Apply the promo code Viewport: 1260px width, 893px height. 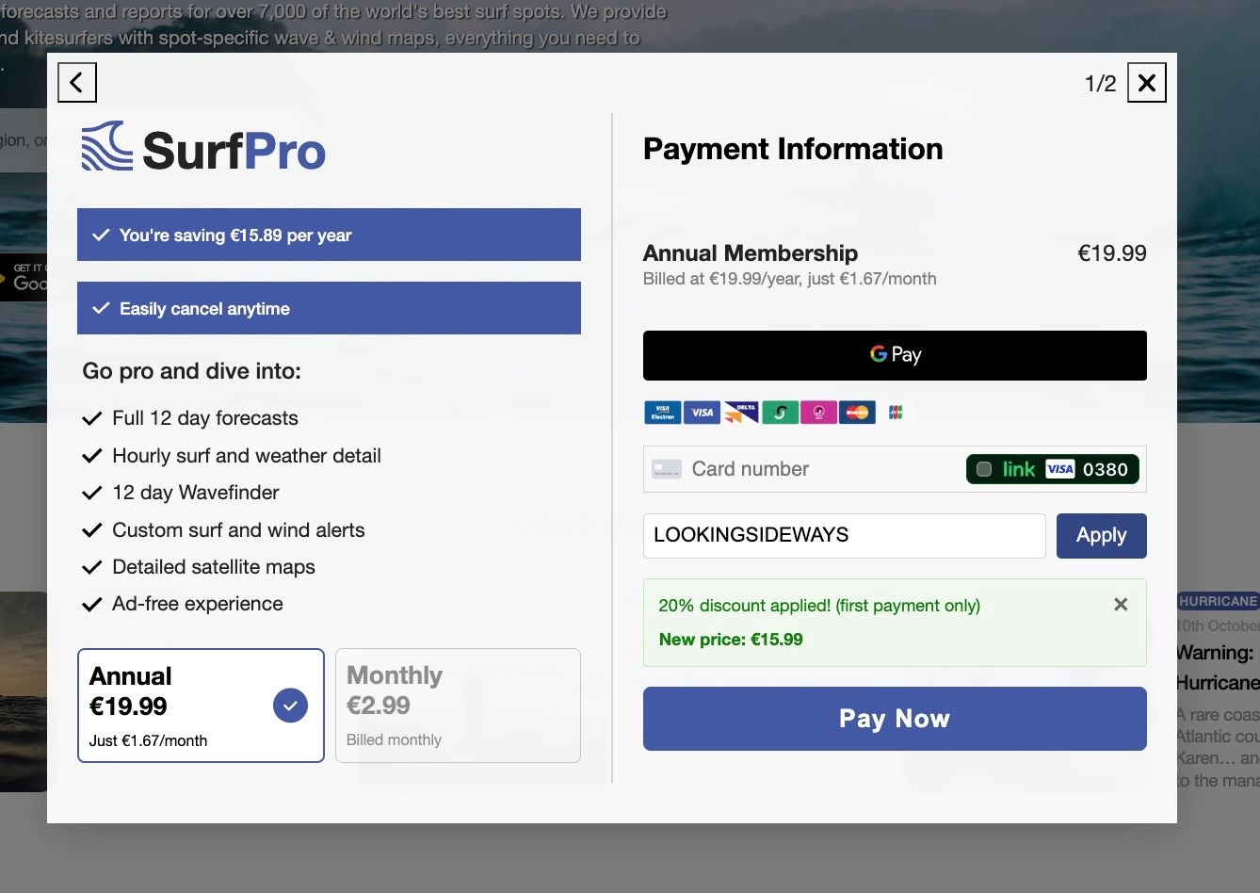1101,535
